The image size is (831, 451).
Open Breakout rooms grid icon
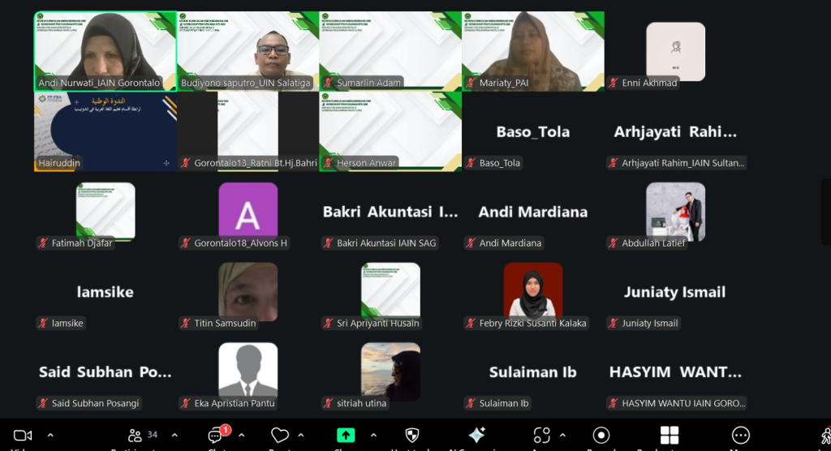pos(670,436)
